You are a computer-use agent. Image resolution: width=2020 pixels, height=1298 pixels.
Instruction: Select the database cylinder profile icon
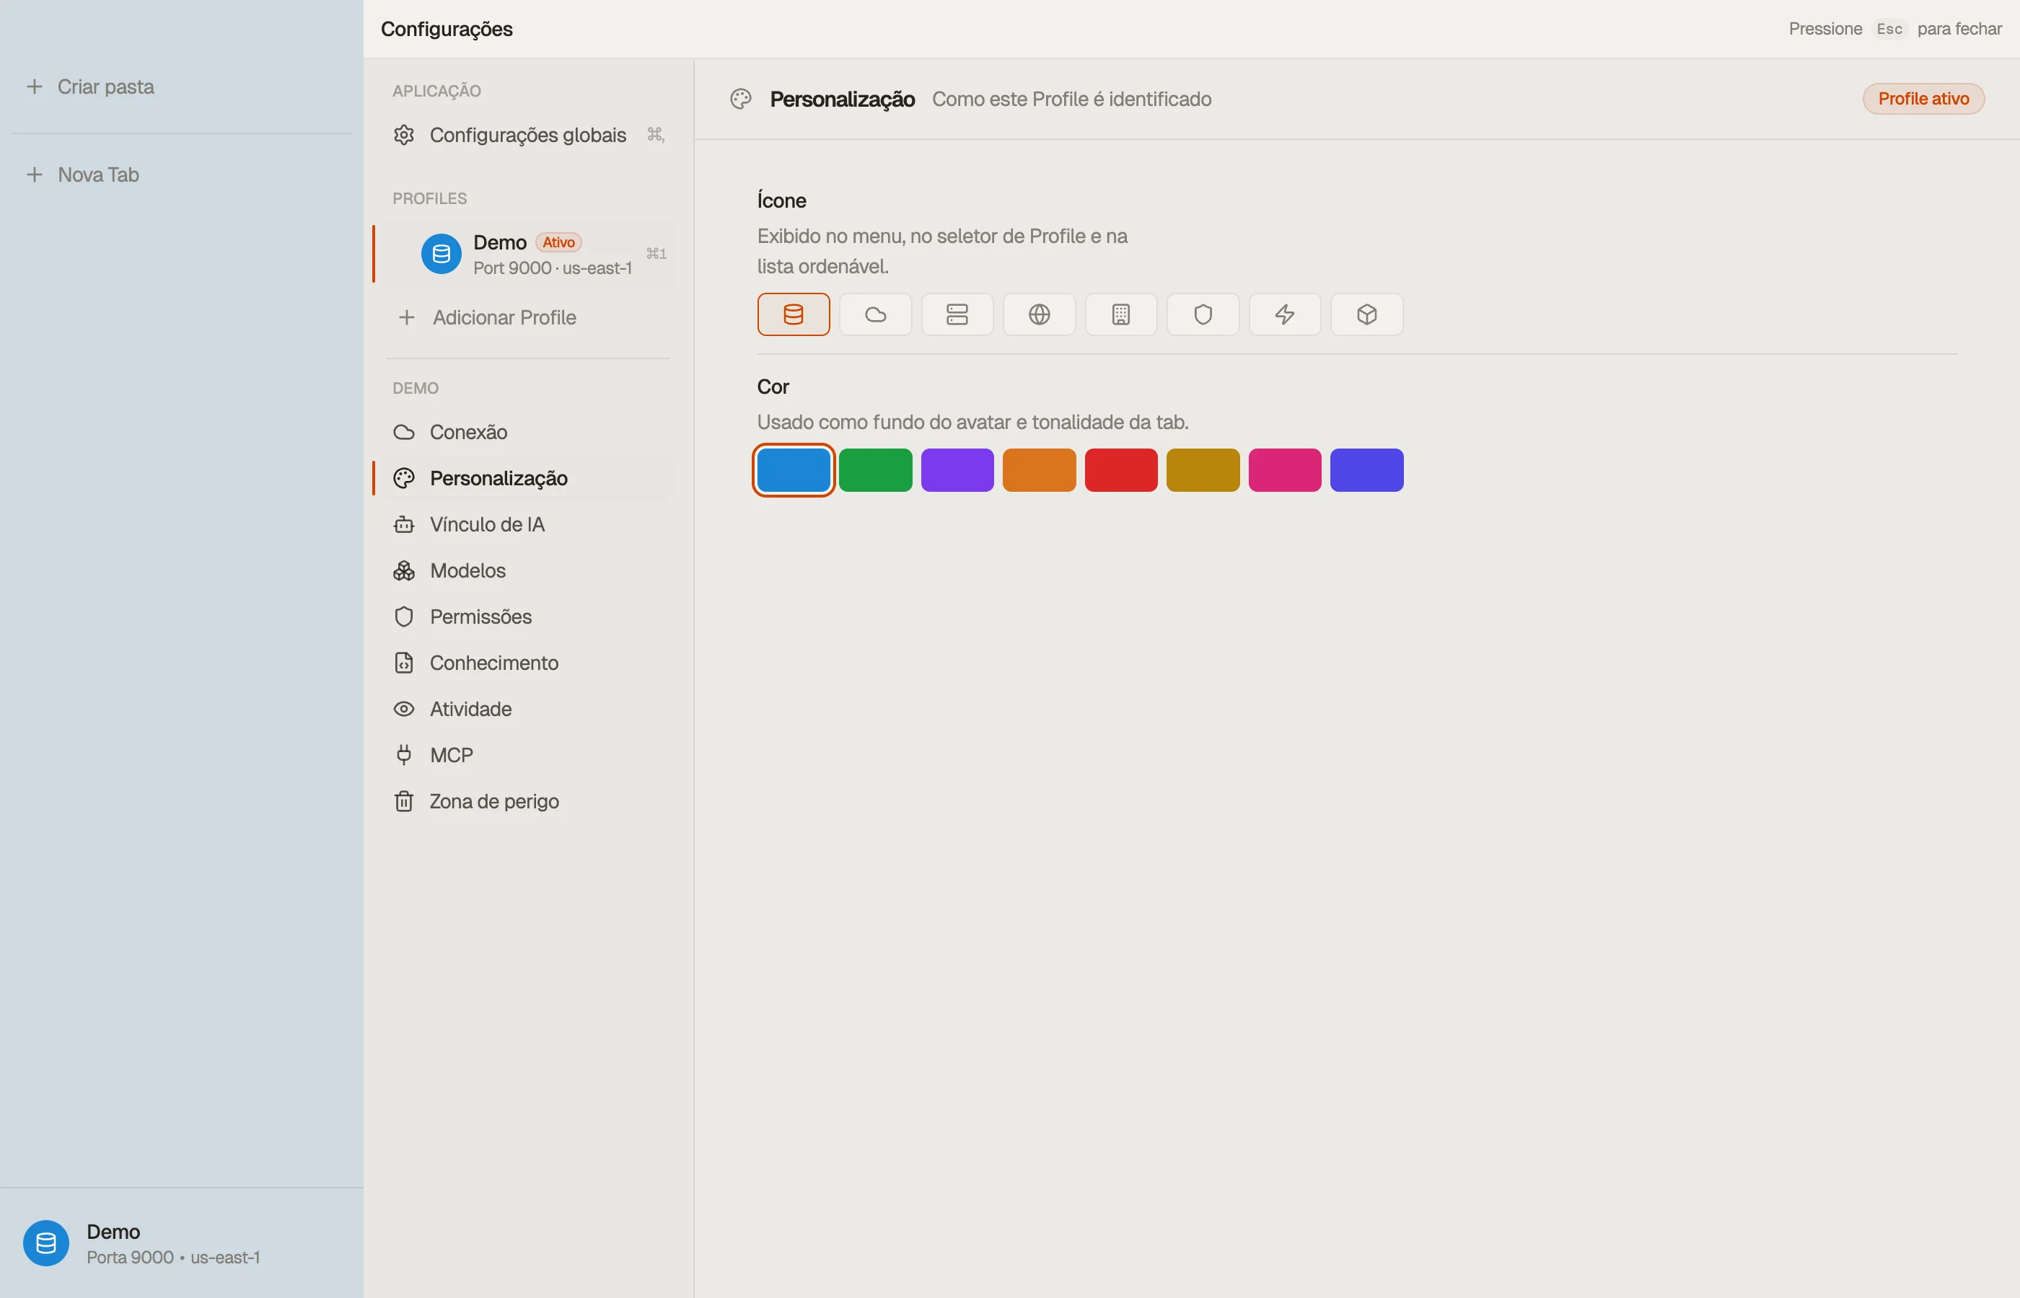794,314
